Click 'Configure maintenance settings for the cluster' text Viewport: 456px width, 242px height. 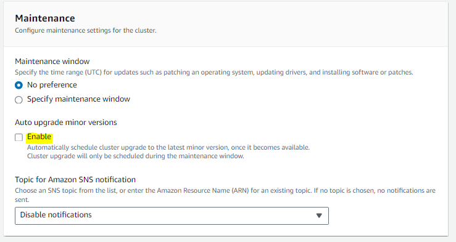click(x=86, y=30)
